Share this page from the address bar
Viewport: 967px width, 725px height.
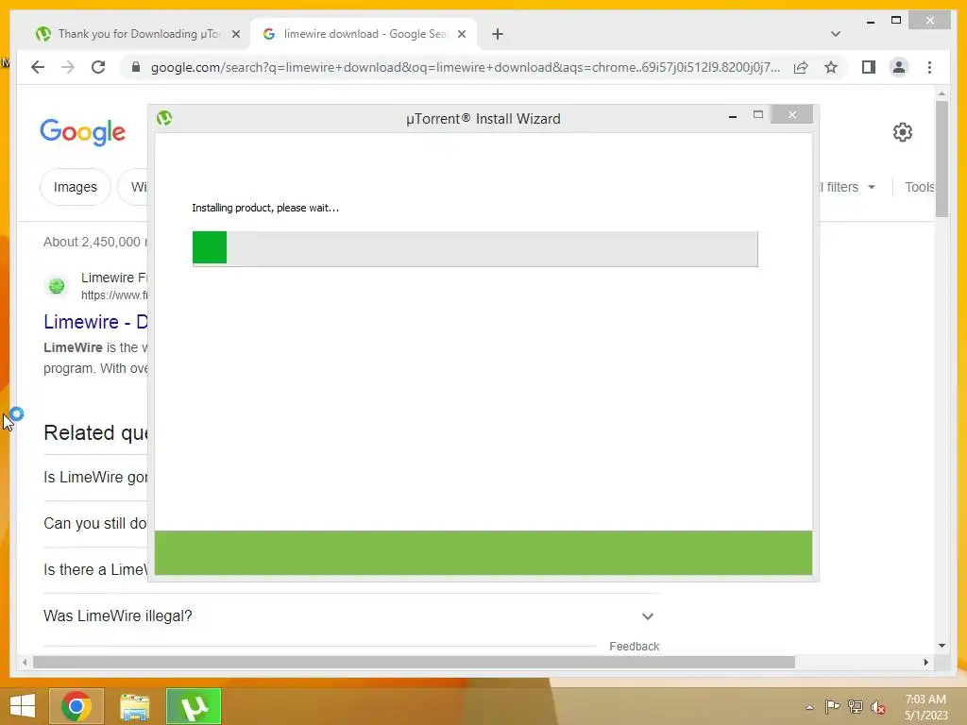(801, 67)
